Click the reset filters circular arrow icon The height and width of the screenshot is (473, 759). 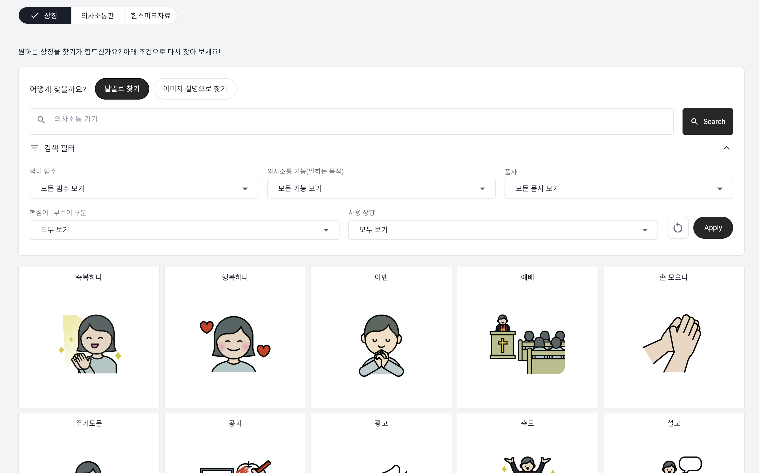pyautogui.click(x=678, y=228)
